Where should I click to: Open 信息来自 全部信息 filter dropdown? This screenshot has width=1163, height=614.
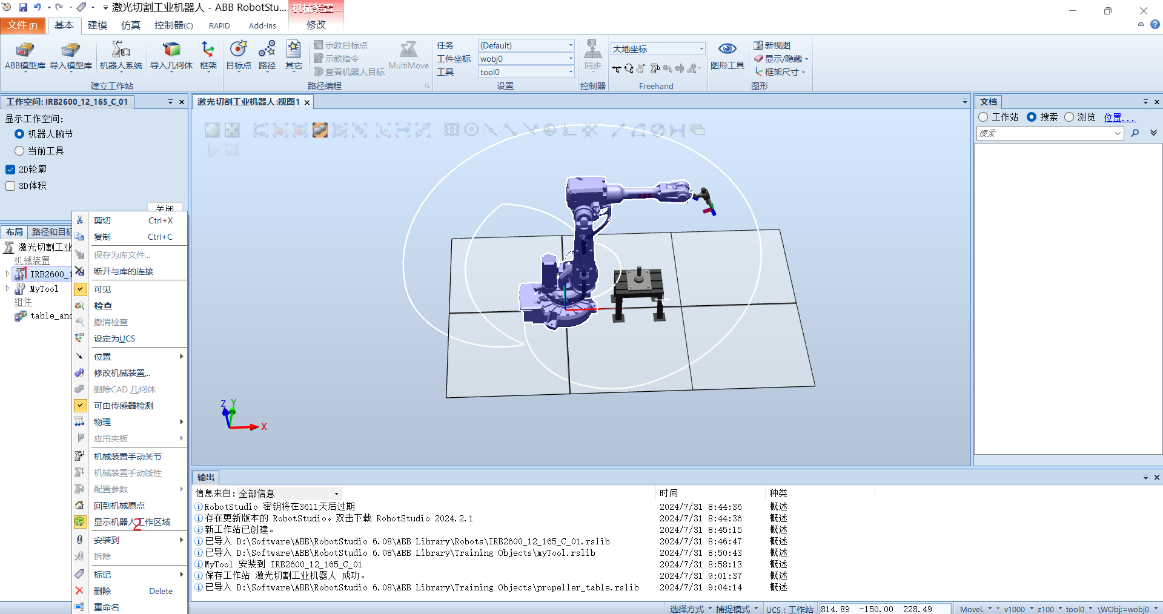tap(336, 494)
